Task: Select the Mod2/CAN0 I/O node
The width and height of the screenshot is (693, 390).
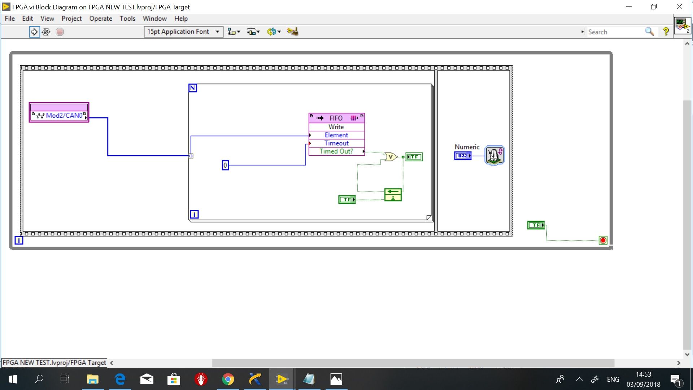Action: click(59, 112)
